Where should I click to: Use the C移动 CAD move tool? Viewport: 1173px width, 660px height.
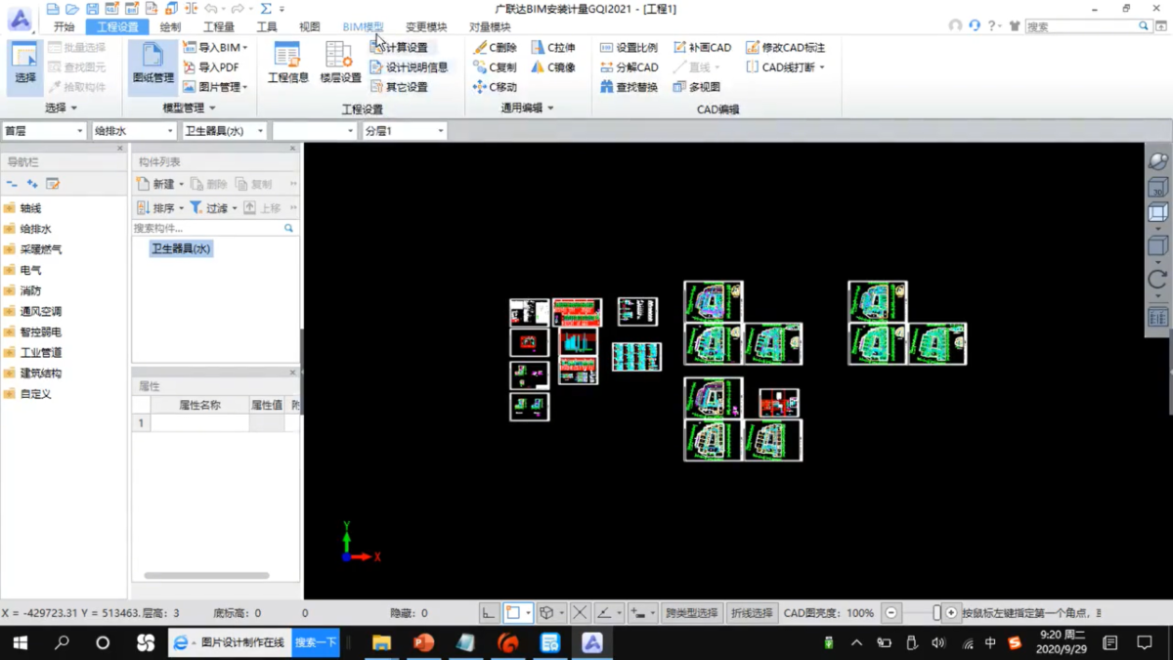tap(495, 87)
